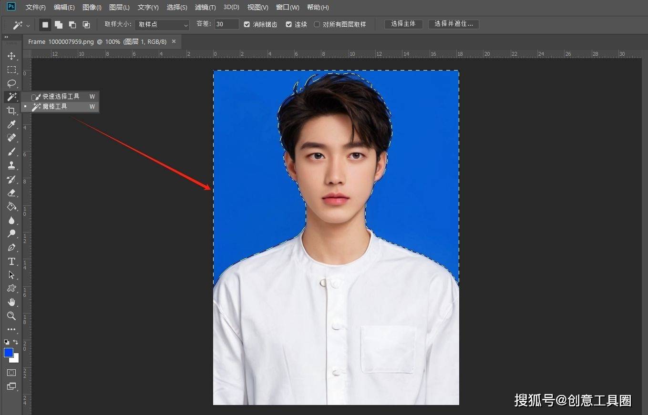Viewport: 648px width, 415px height.
Task: Open the blue foreground color swatch
Action: [9, 353]
